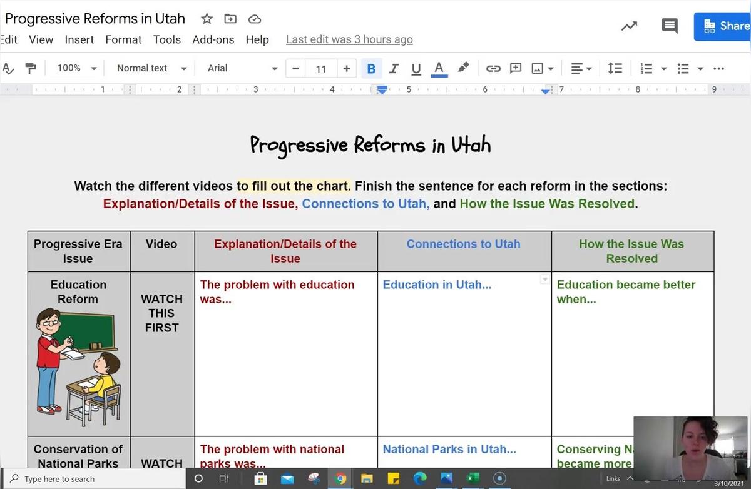The width and height of the screenshot is (751, 489).
Task: Open the highlight color pen tool
Action: (463, 68)
